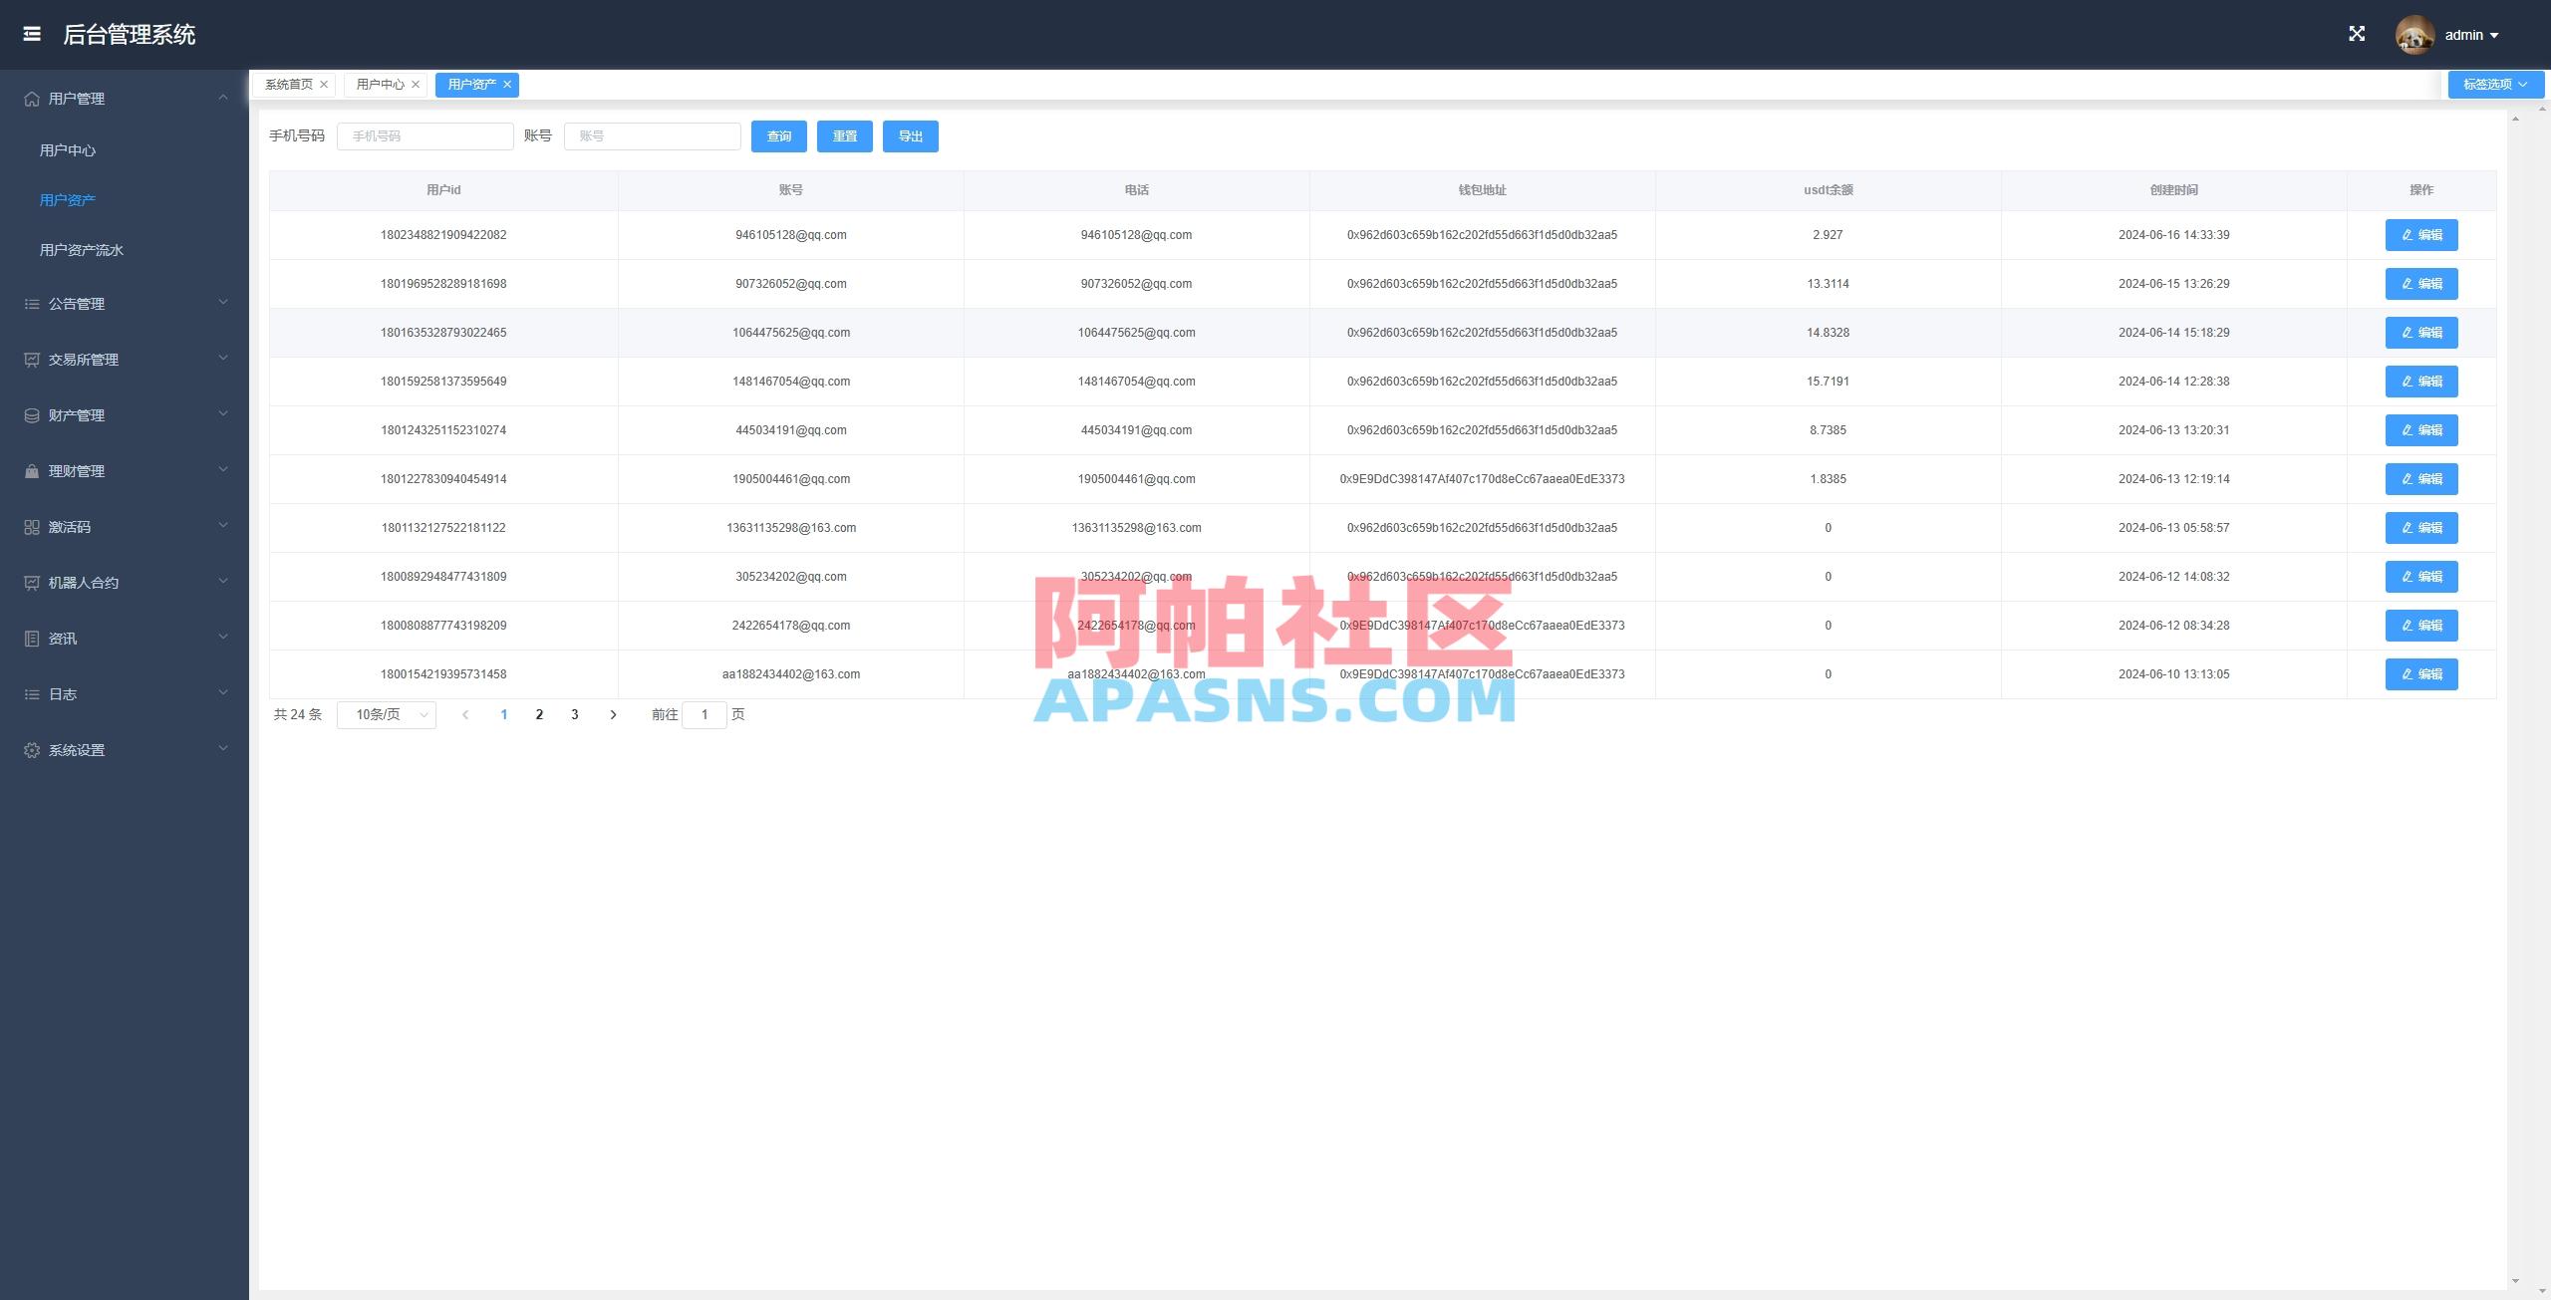Click the 交易所管理 sidebar icon

pyautogui.click(x=31, y=359)
